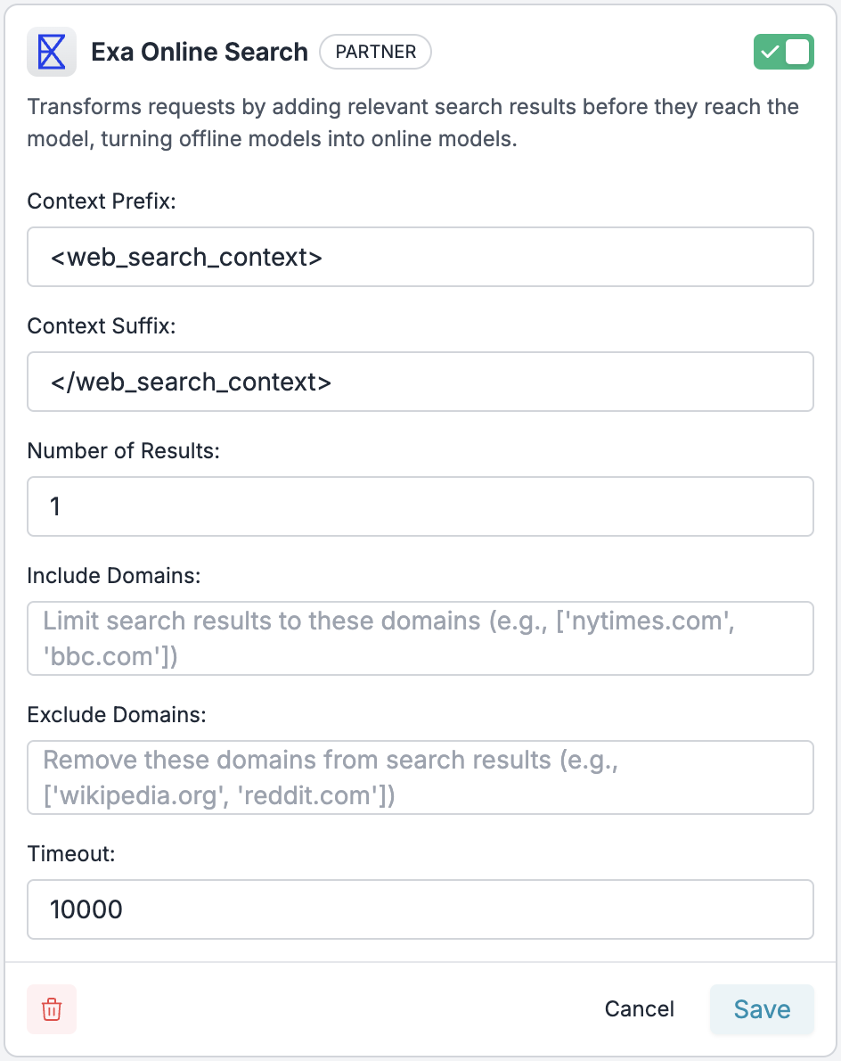Click the Context Prefix label
841x1061 pixels.
click(102, 201)
